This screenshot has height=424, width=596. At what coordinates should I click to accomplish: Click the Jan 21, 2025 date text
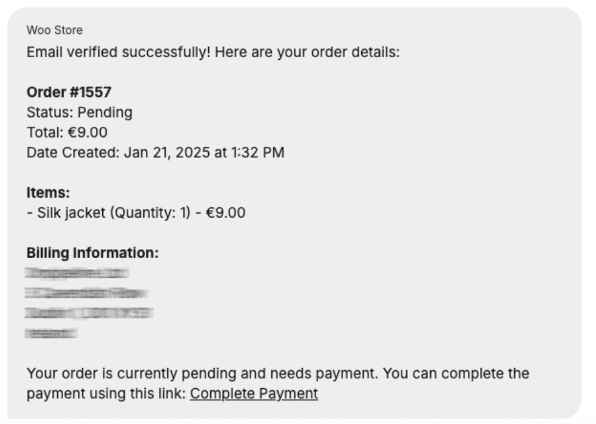pyautogui.click(x=167, y=153)
